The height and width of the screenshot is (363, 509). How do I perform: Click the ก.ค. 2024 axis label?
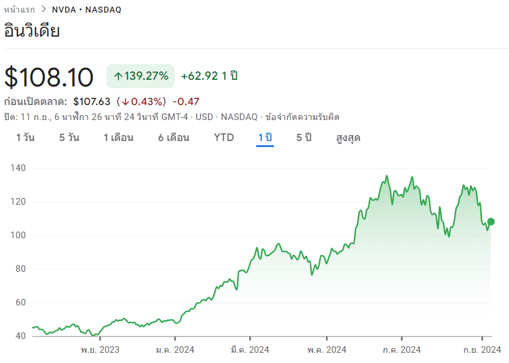tap(402, 350)
